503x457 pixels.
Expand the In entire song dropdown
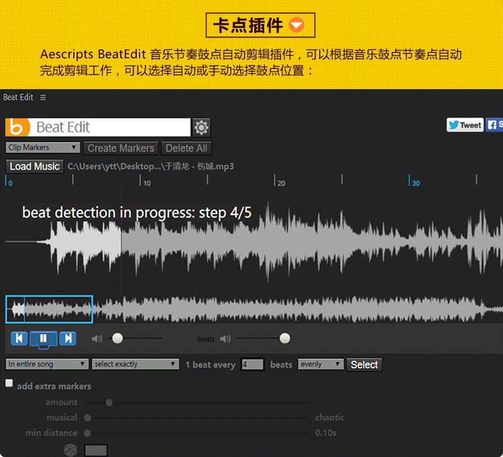tap(47, 364)
